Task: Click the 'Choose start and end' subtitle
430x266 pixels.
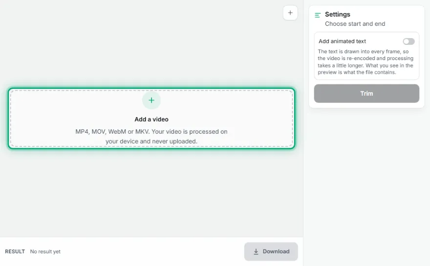Action: tap(355, 24)
